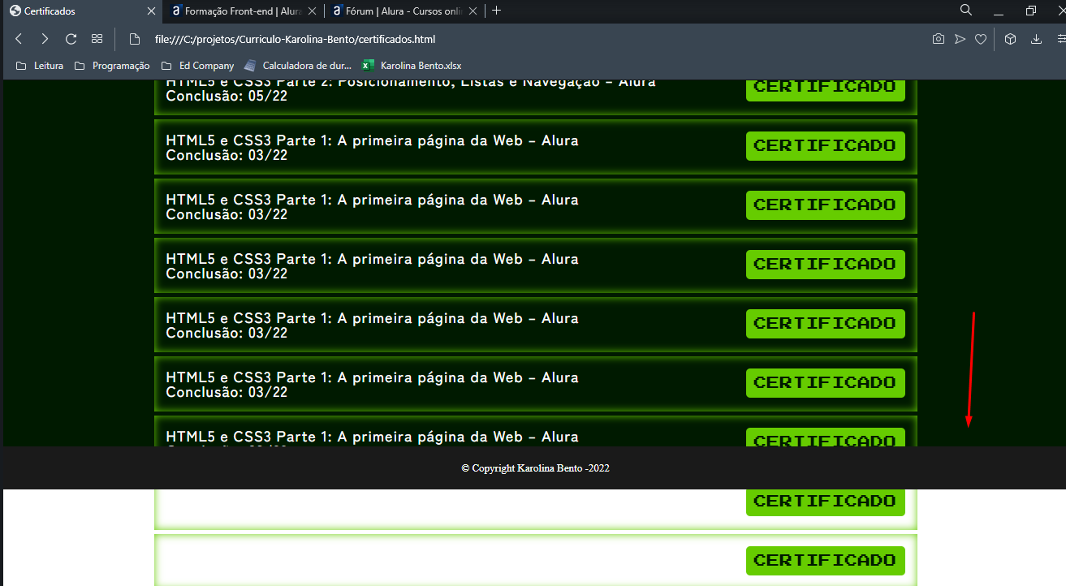Open the Speed Dial start page
1066x586 pixels.
pyautogui.click(x=97, y=39)
